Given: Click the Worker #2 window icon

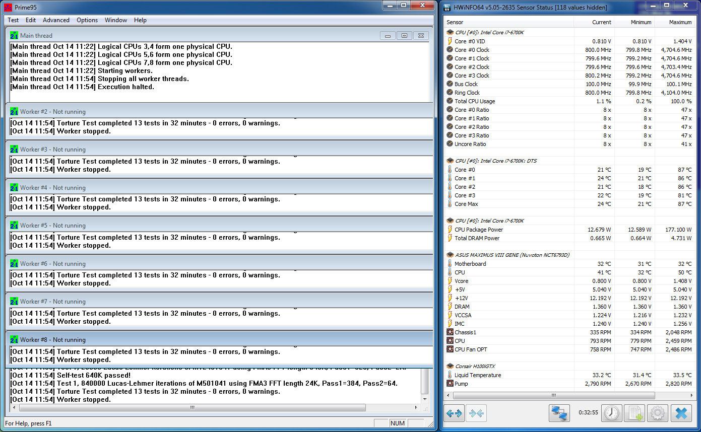Looking at the screenshot, I should pos(14,112).
